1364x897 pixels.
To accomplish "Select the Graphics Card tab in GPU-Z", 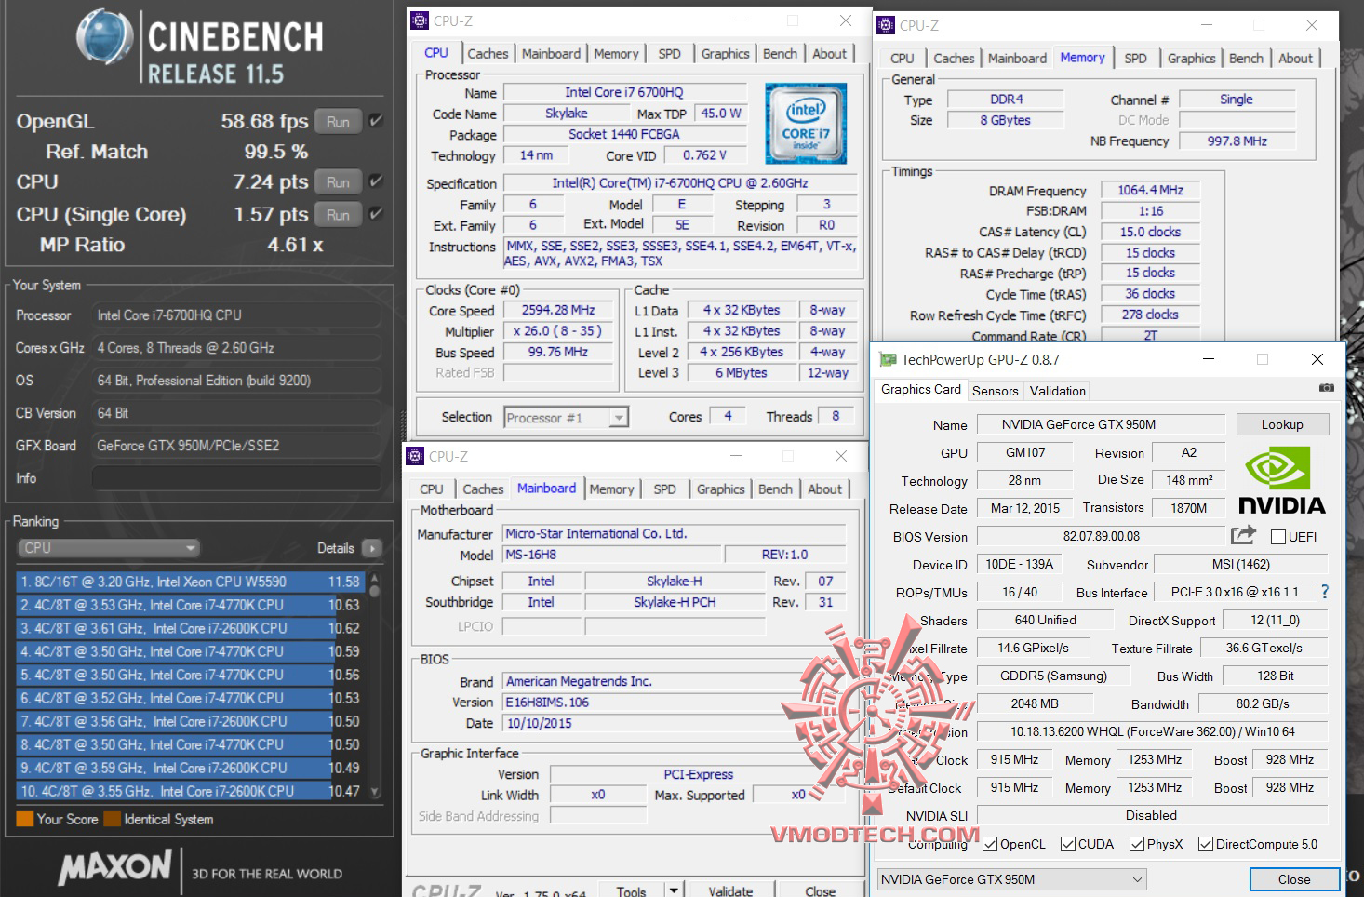I will click(x=921, y=389).
